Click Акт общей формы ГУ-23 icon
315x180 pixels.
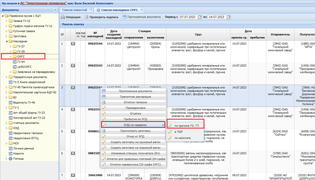tap(11, 113)
